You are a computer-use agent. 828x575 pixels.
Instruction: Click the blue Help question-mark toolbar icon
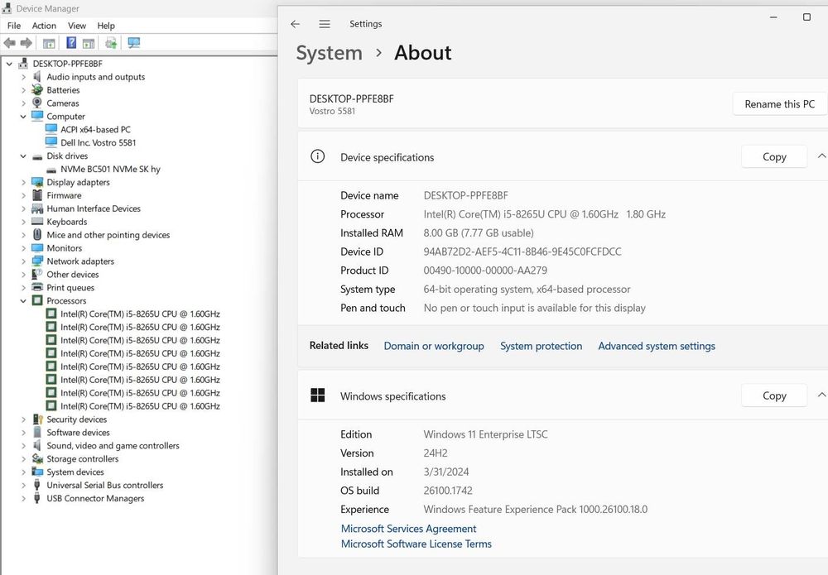click(71, 43)
